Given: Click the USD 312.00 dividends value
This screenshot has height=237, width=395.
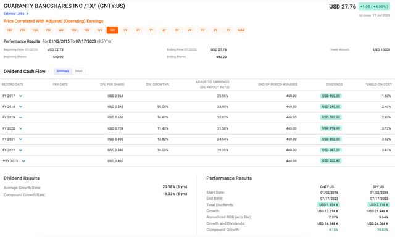Looking at the screenshot, I should (x=331, y=128).
